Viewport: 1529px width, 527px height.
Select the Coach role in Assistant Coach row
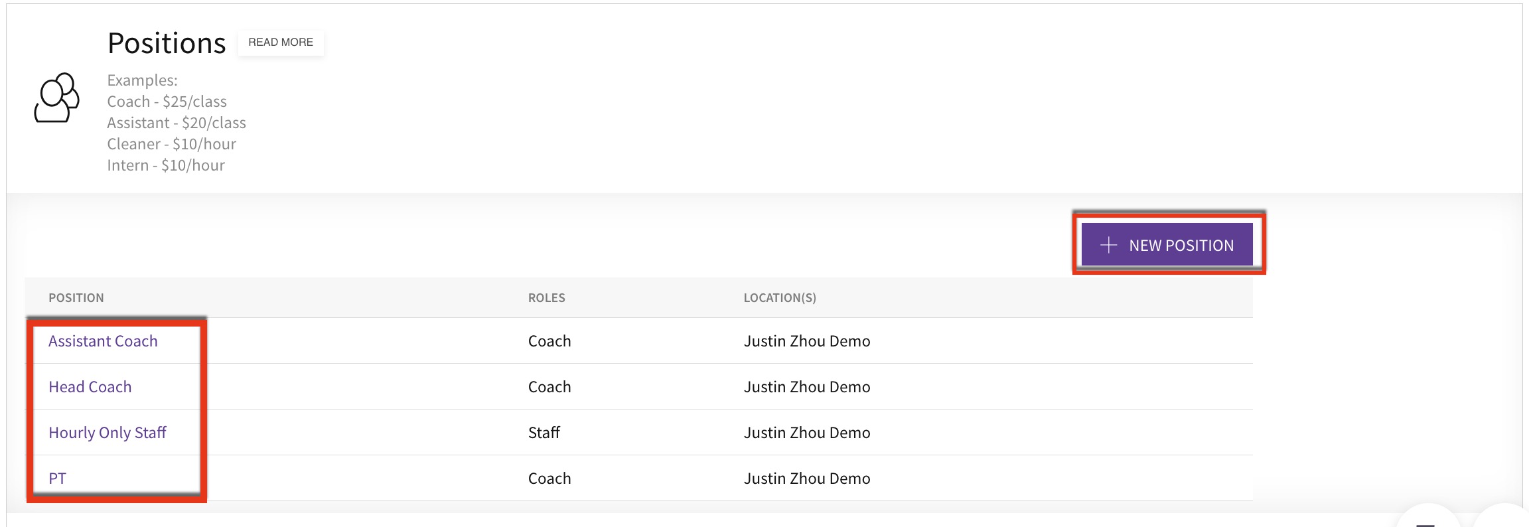coord(549,341)
